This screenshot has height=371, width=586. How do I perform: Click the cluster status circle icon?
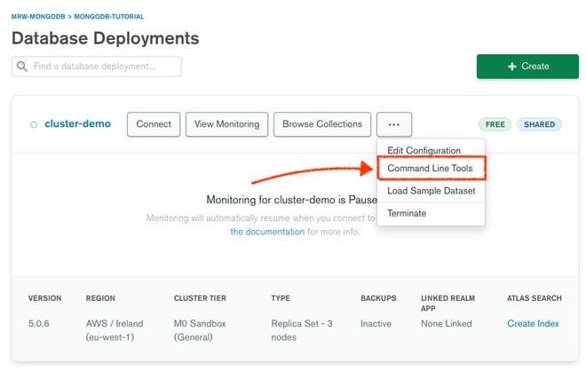(x=34, y=125)
